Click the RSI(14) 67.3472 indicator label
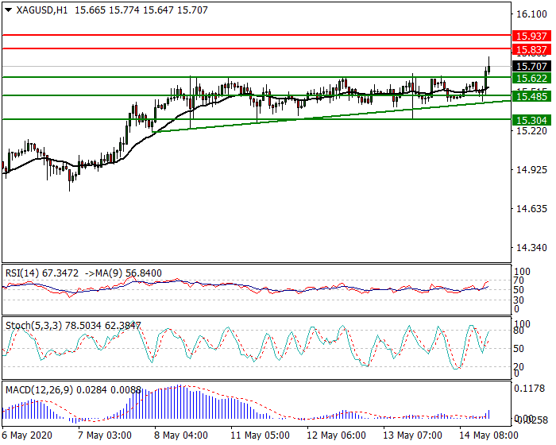The height and width of the screenshot is (445, 556). click(42, 273)
